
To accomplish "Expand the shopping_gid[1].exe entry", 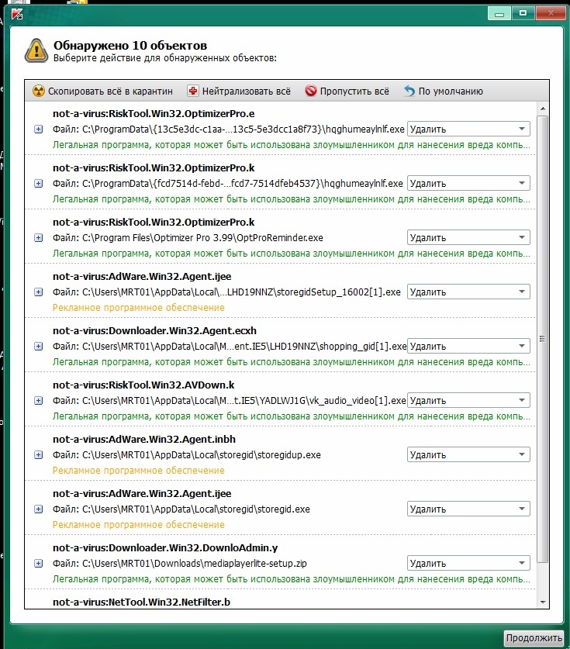I will [x=39, y=346].
